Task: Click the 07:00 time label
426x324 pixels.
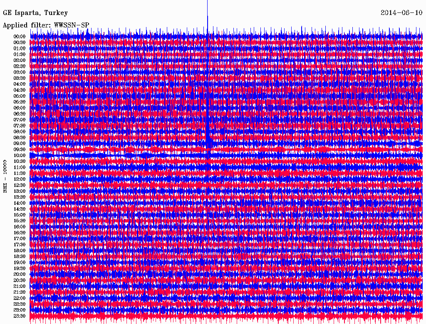Action: click(x=20, y=120)
